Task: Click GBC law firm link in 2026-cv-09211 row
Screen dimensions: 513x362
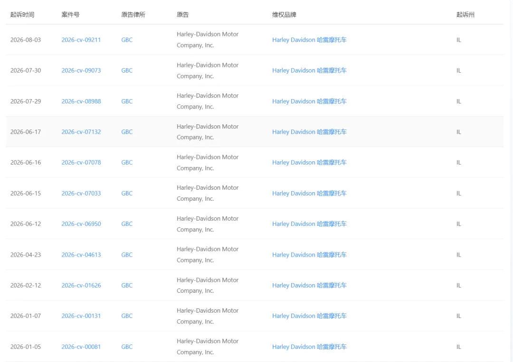Action: pos(127,40)
